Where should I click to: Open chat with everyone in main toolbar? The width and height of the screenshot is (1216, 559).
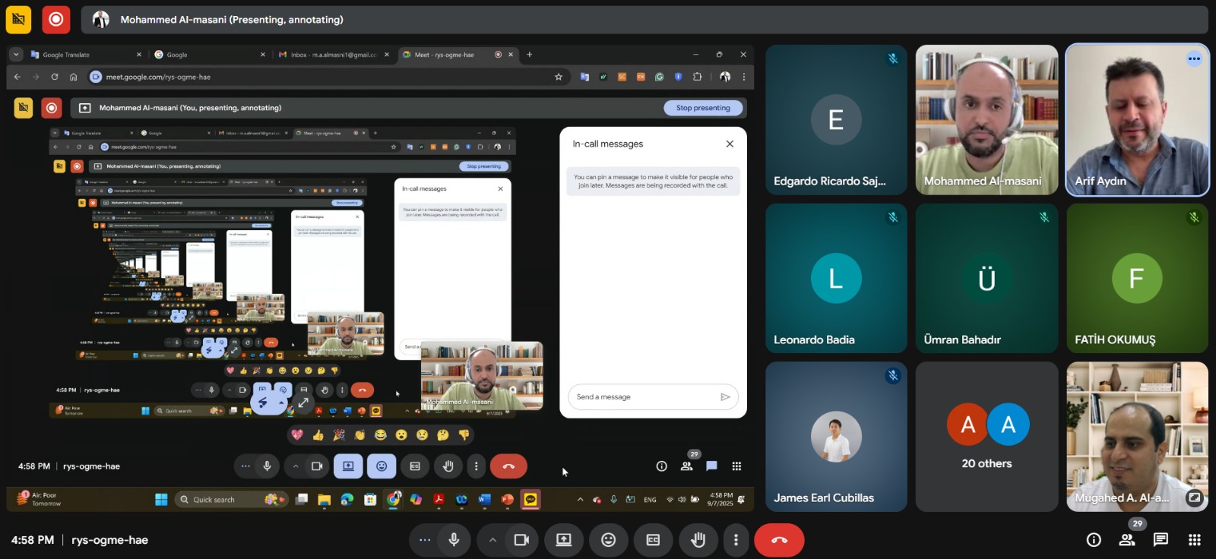1161,540
